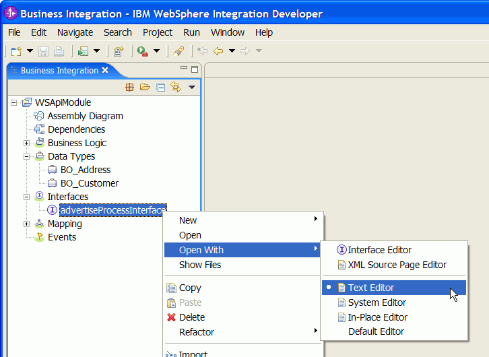Select Business Logic tree item
The height and width of the screenshot is (357, 489).
click(77, 143)
